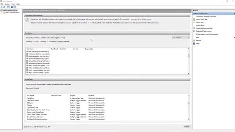The height and width of the screenshot is (132, 235).
Task: Click the Active Tasks list scrollbar down arrow
Action: click(188, 120)
